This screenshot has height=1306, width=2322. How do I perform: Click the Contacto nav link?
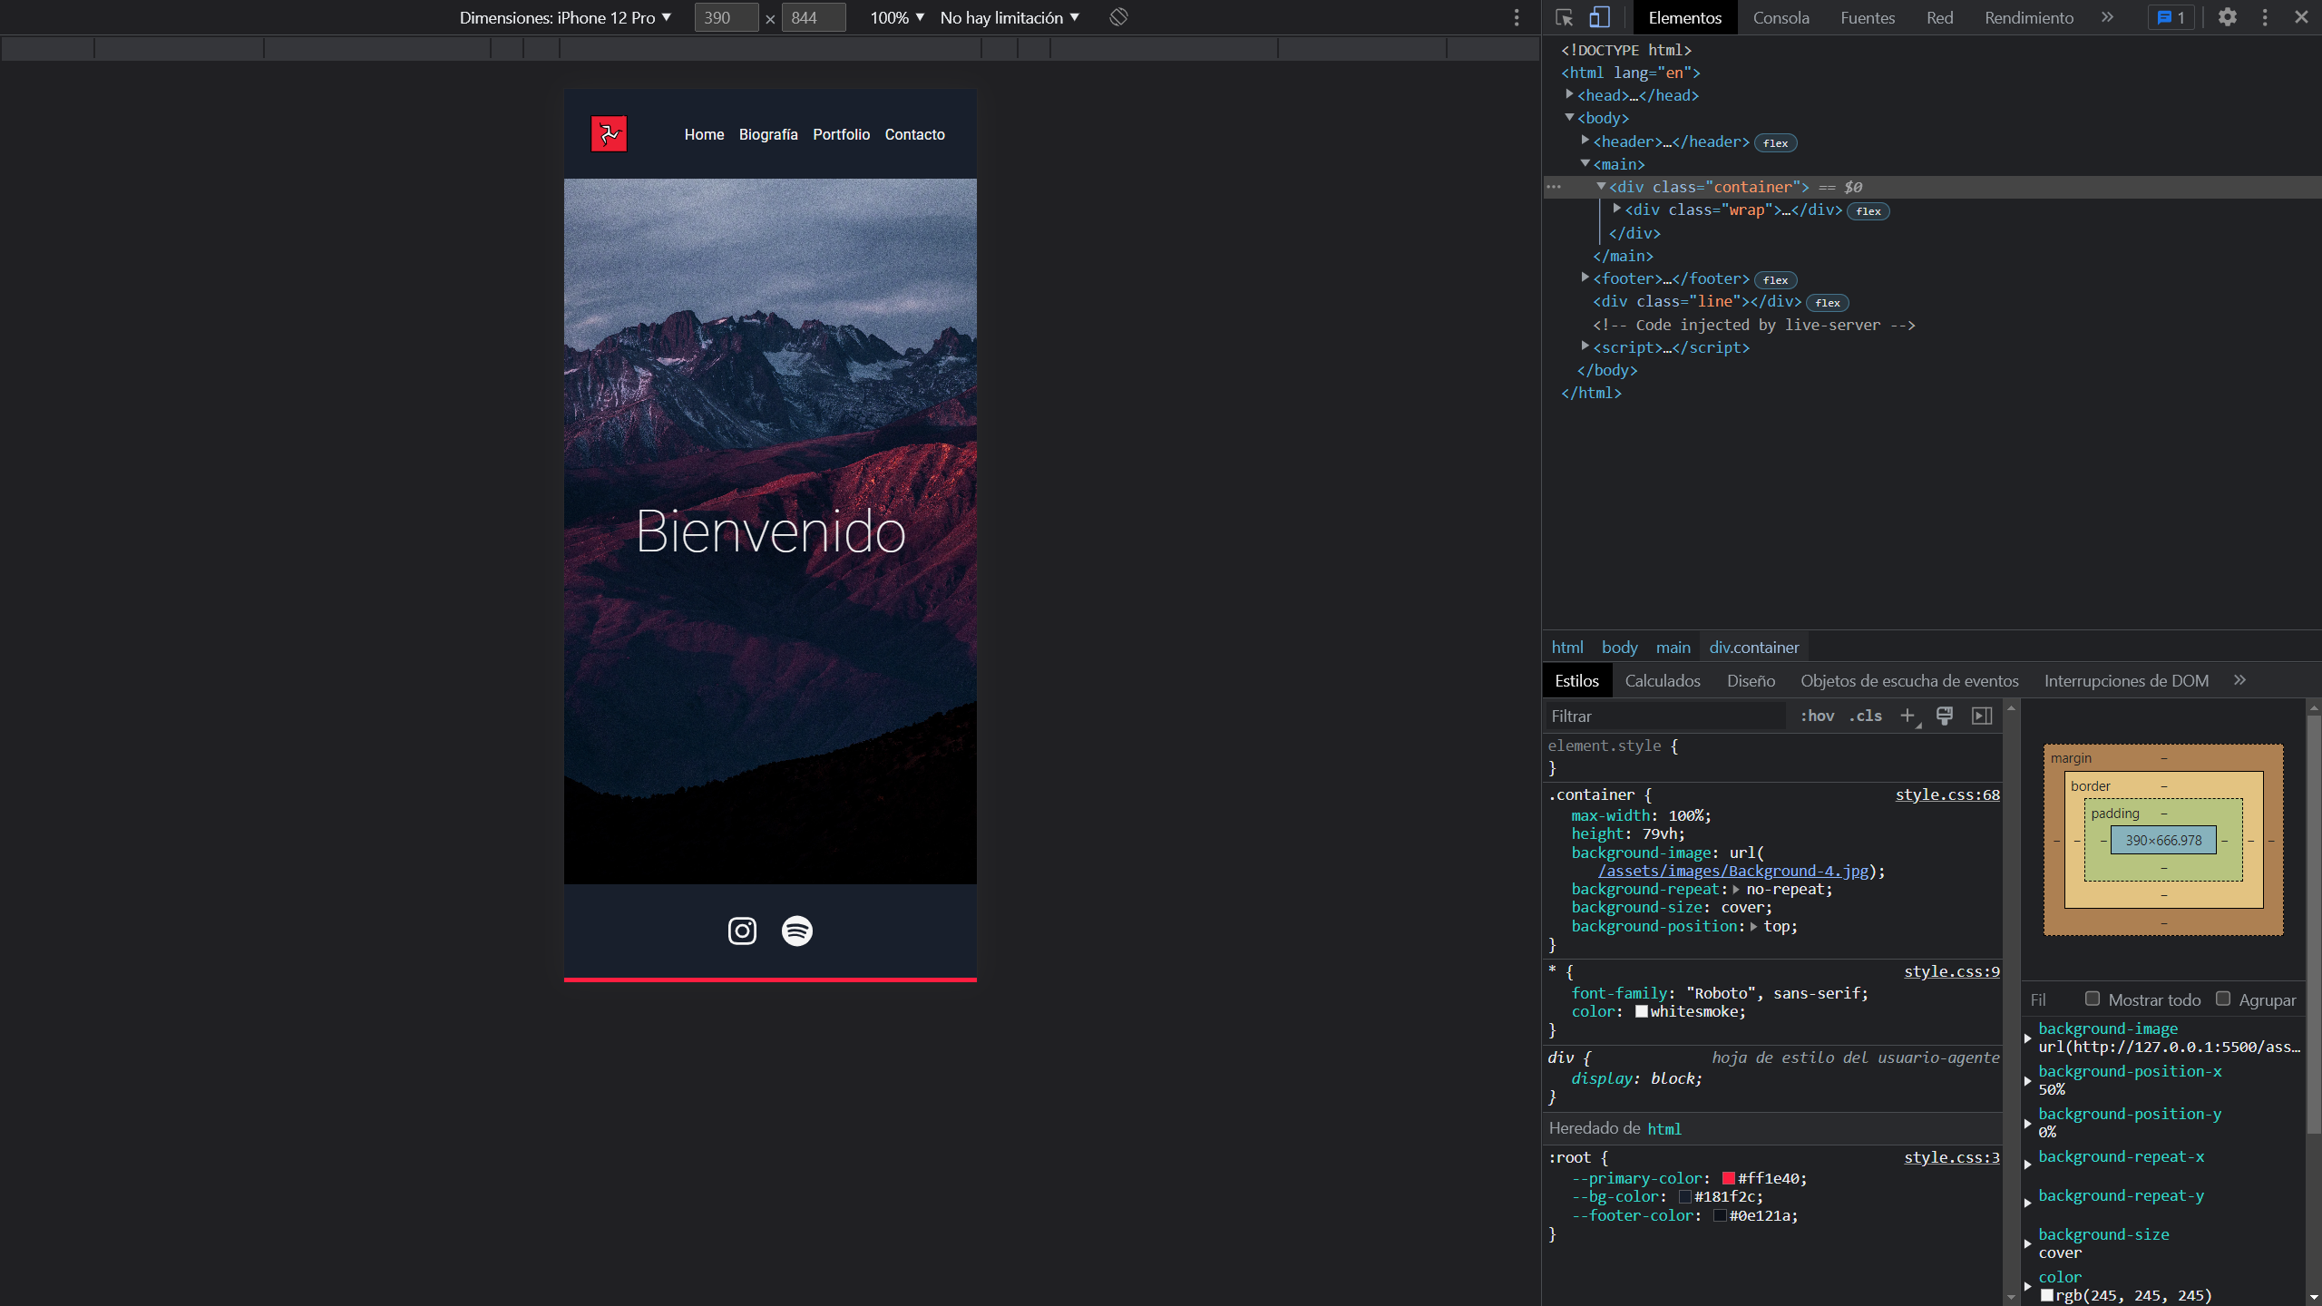pyautogui.click(x=914, y=134)
